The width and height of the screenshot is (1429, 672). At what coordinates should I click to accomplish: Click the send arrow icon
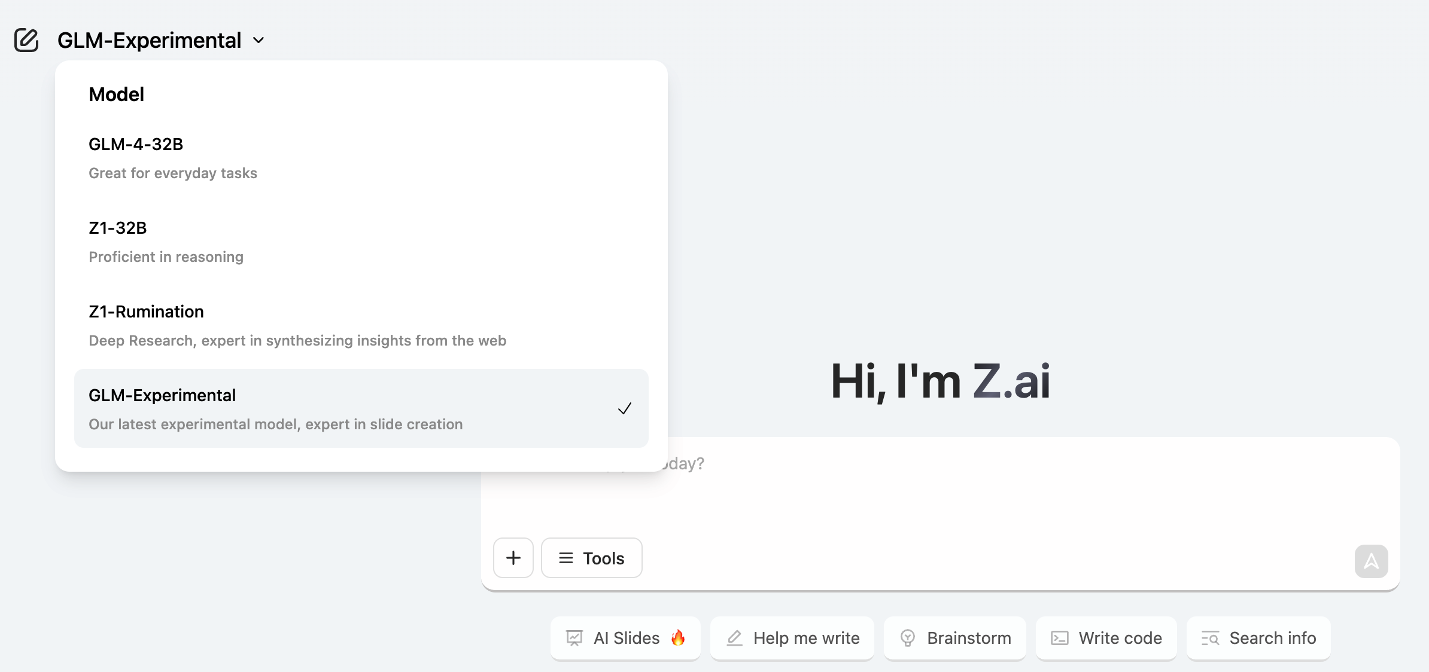tap(1371, 561)
